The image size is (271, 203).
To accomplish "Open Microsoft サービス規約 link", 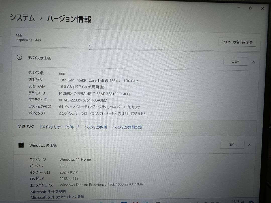I will [48, 192].
